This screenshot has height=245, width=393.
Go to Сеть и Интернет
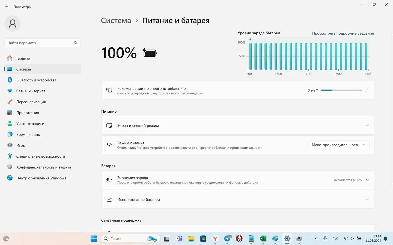click(43, 91)
